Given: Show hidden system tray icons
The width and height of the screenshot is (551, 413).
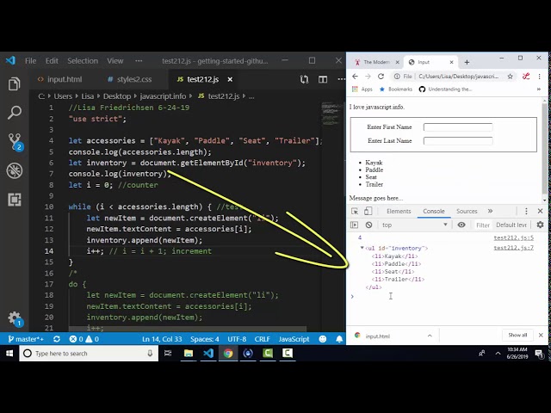Looking at the screenshot, I should click(498, 354).
